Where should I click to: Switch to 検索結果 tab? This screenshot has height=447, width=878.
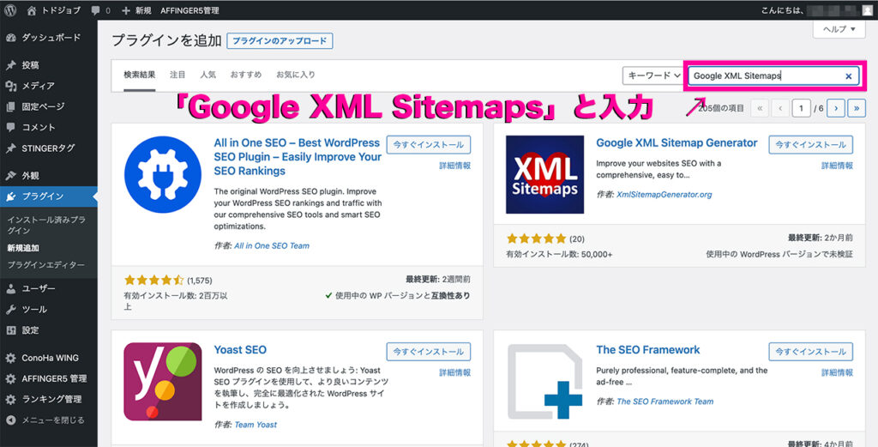click(140, 75)
